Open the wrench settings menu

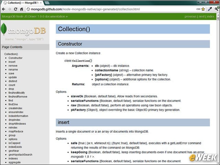[217, 9]
